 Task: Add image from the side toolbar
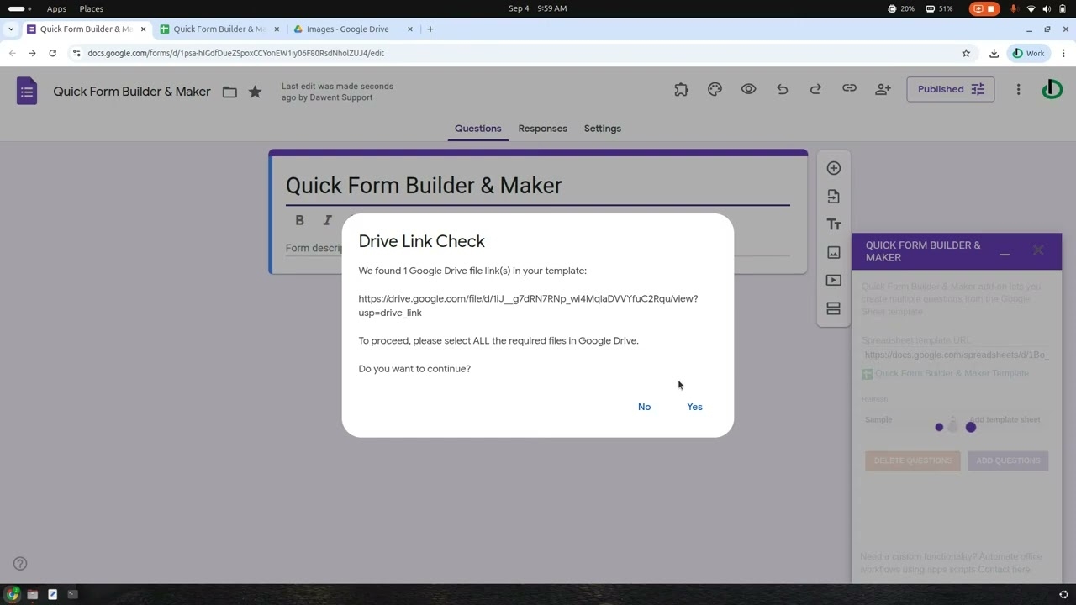[833, 252]
